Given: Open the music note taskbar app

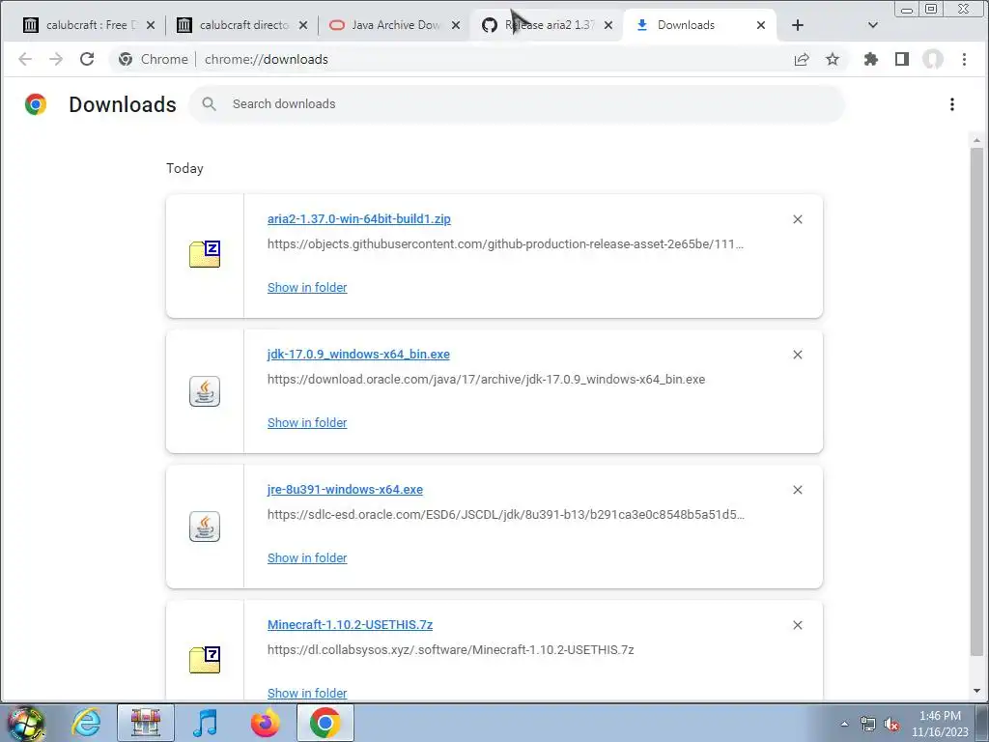Looking at the screenshot, I should click(x=206, y=723).
